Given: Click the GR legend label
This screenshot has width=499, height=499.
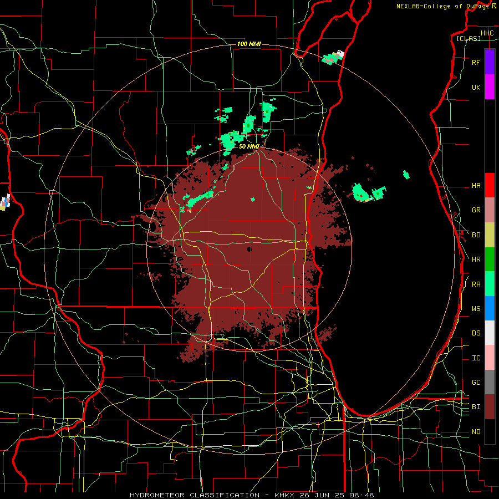Looking at the screenshot, I should [x=476, y=210].
